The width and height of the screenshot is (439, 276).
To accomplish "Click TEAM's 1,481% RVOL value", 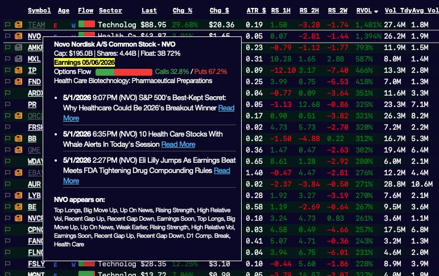I will click(x=368, y=24).
